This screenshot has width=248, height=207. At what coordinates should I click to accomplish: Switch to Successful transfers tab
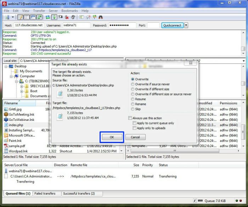[79, 194]
